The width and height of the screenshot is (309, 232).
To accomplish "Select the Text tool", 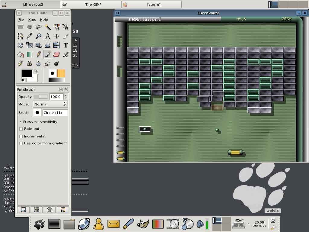I will [x=65, y=45].
